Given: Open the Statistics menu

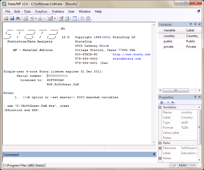Looking at the screenshot, I should tap(58, 12).
